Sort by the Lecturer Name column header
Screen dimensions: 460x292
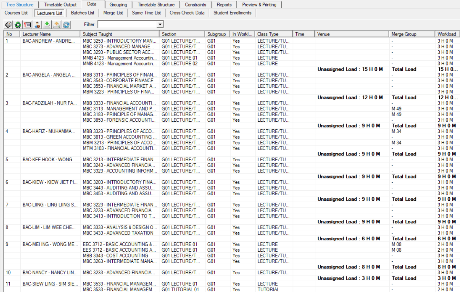coord(50,34)
